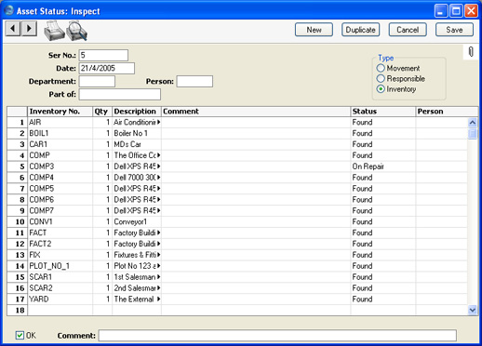
Task: Toggle the OK checkbox
Action: 20,335
